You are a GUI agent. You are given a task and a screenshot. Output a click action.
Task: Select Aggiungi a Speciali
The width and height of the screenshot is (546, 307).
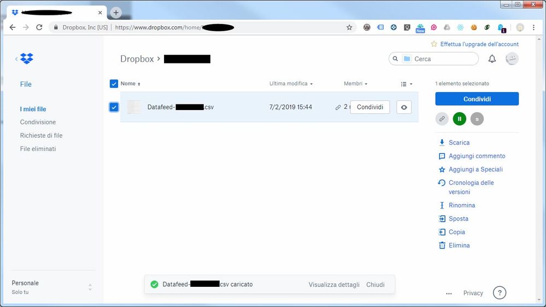(x=475, y=169)
